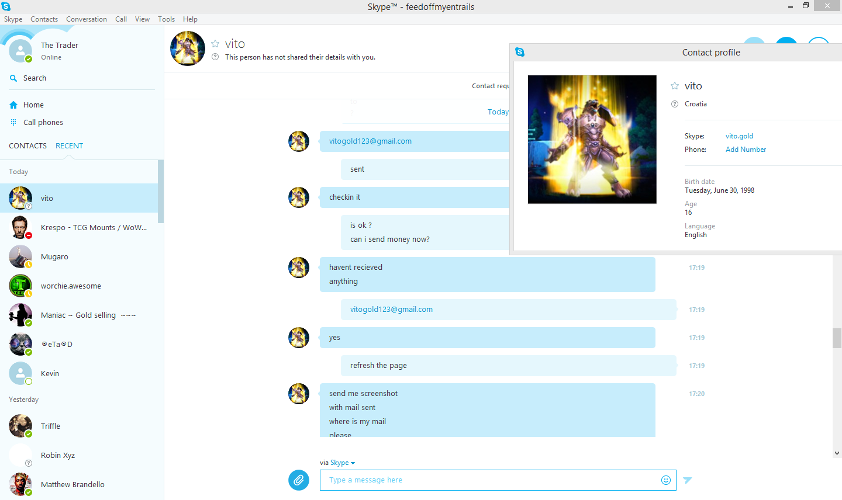Click Matthew Brandello's avatar
This screenshot has height=500, width=842.
20,484
